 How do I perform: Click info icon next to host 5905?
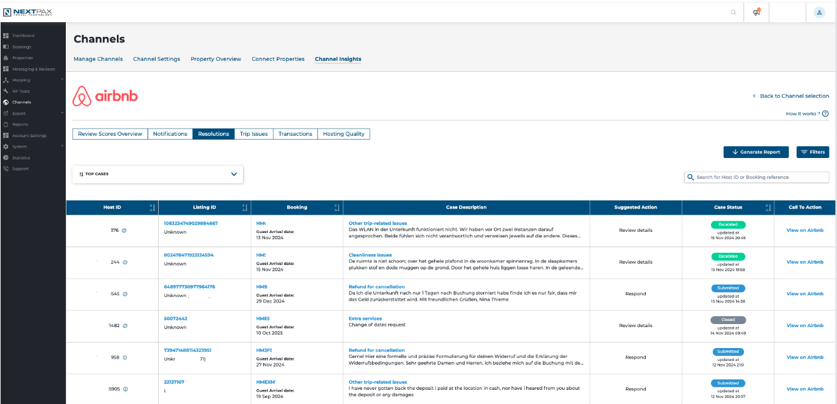[x=125, y=389]
